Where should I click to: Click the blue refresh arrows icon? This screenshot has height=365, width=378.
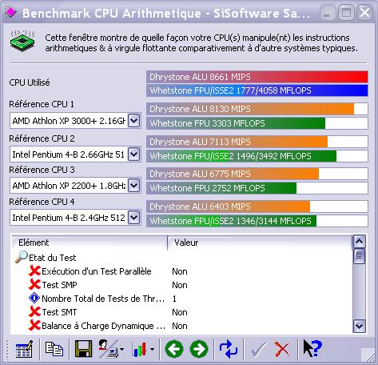pos(229,349)
